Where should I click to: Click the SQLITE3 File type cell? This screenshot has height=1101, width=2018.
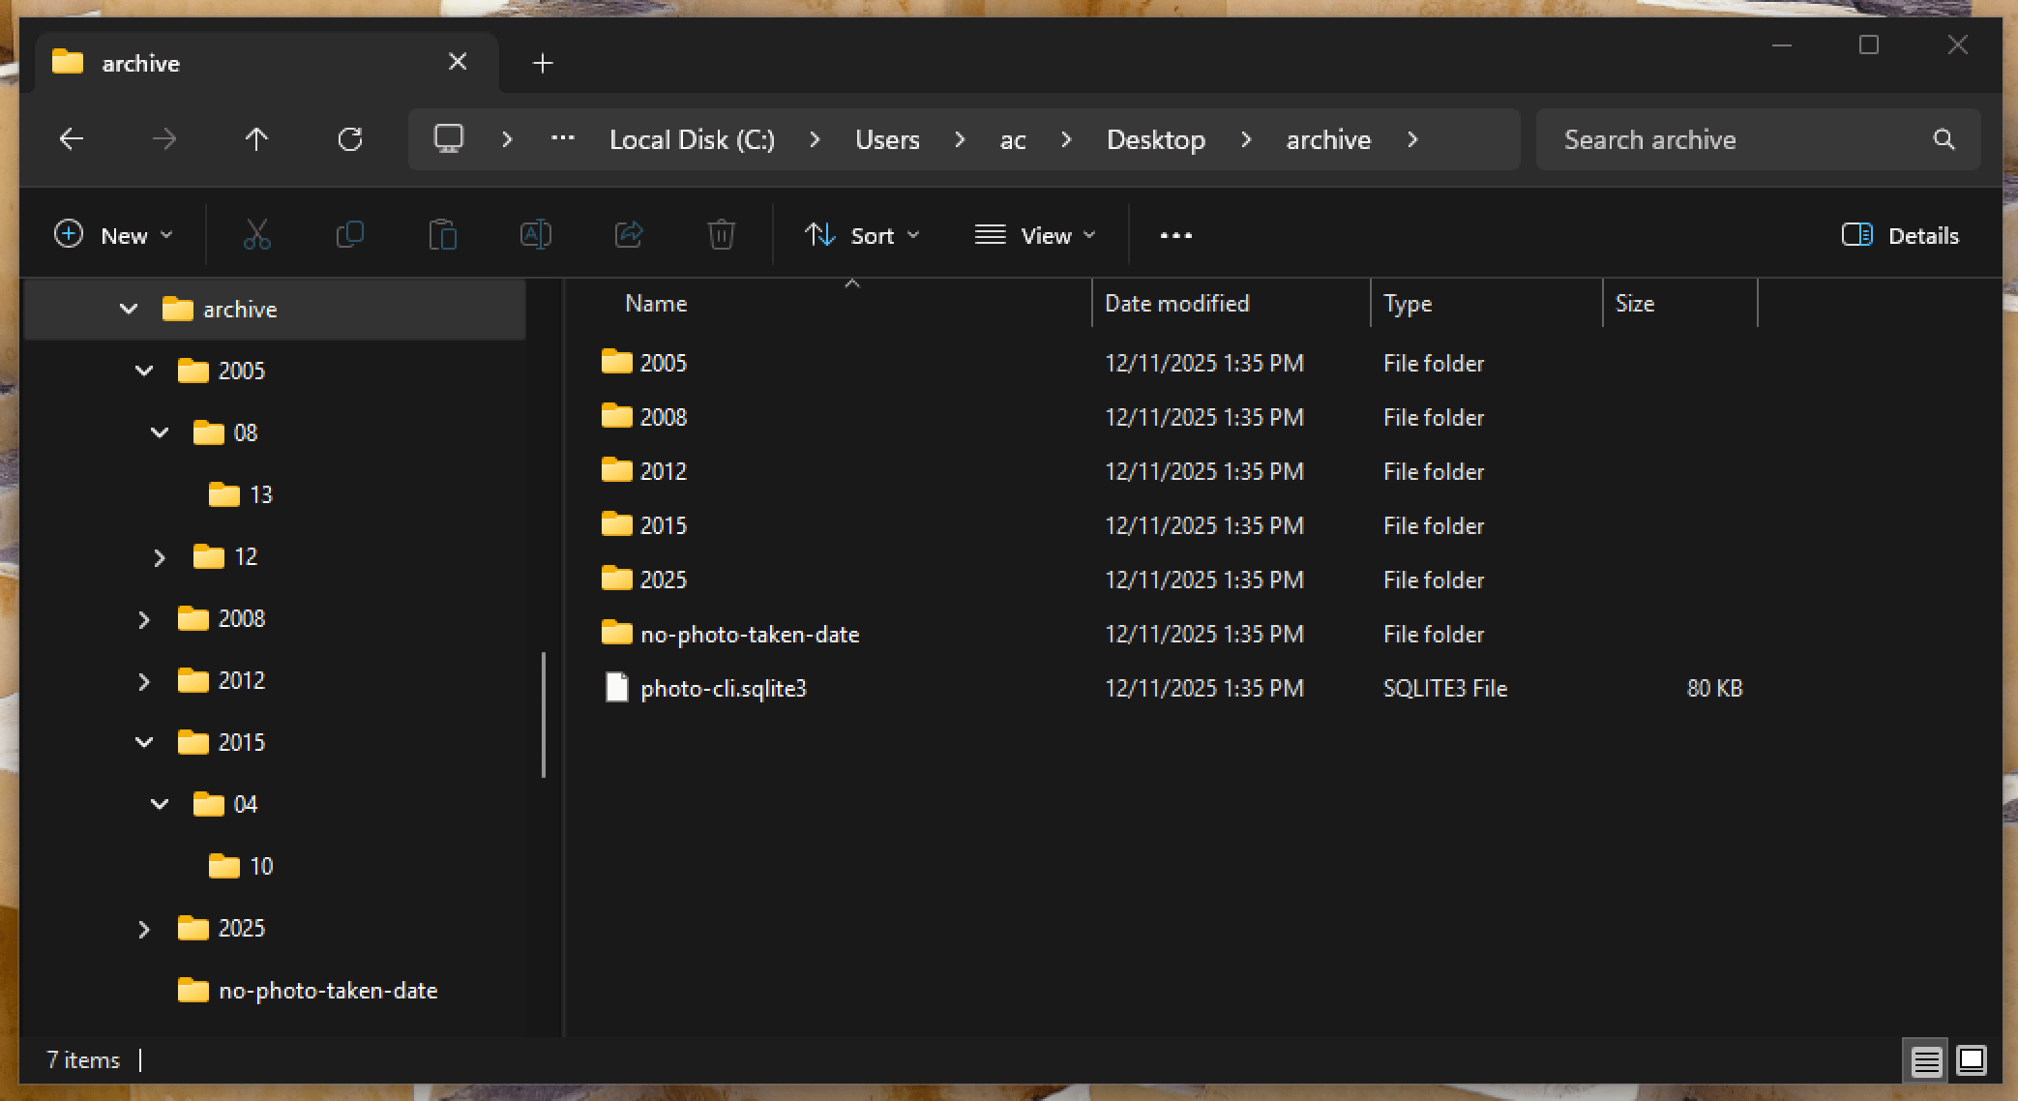click(x=1445, y=688)
